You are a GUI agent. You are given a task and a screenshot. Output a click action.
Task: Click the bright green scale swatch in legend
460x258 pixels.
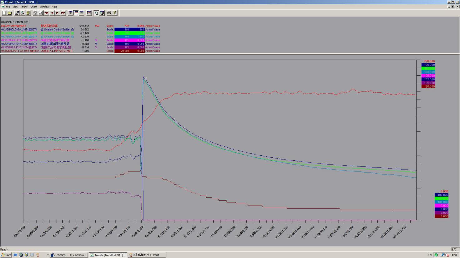[129, 33]
